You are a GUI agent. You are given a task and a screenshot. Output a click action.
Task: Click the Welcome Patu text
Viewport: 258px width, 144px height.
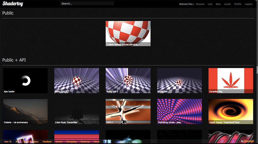[x=186, y=4]
